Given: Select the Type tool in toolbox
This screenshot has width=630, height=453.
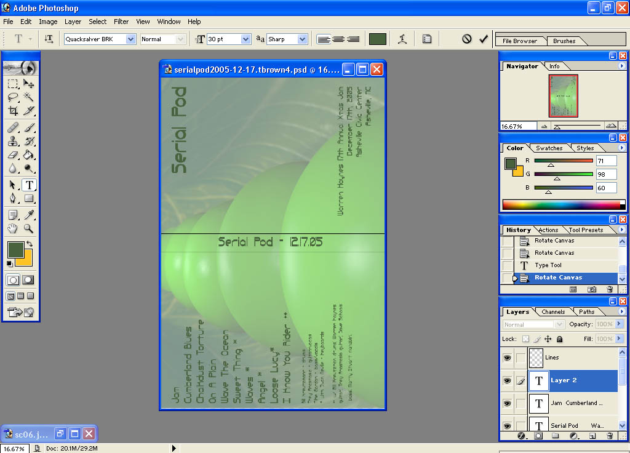Looking at the screenshot, I should pos(29,185).
